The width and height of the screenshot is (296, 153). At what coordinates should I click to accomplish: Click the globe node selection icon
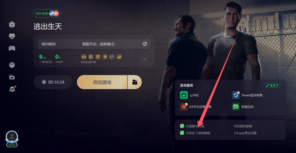(145, 44)
